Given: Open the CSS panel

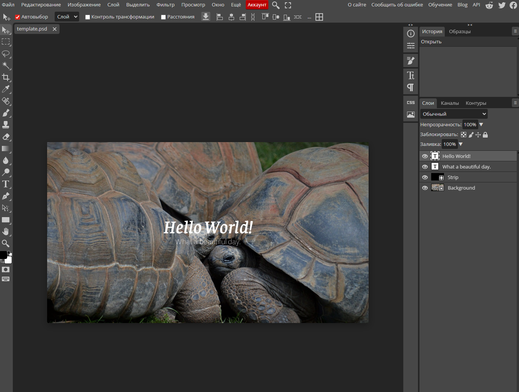Looking at the screenshot, I should (x=411, y=103).
